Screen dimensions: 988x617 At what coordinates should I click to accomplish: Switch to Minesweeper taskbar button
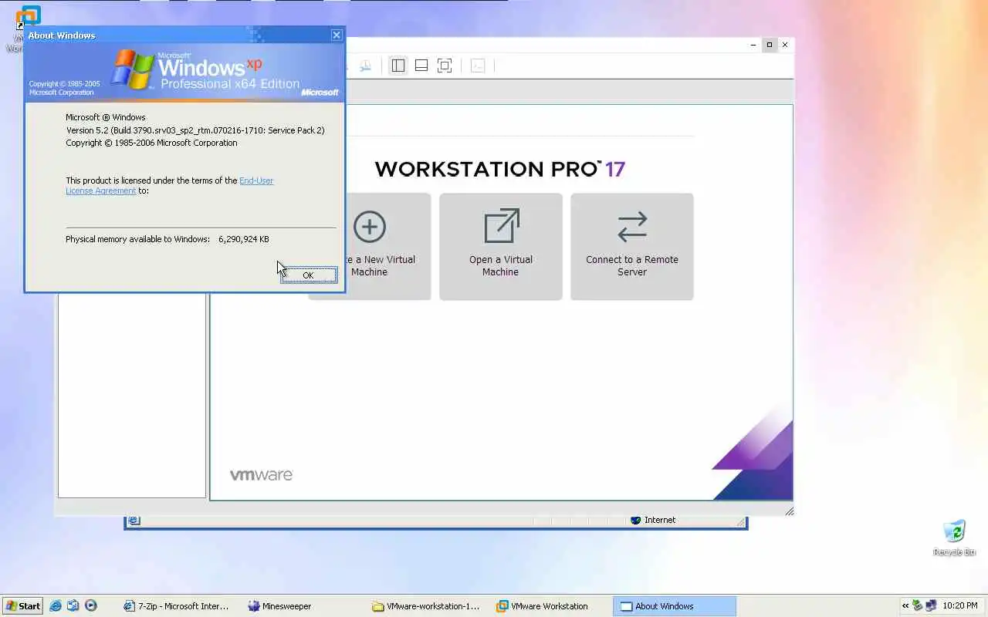click(305, 606)
